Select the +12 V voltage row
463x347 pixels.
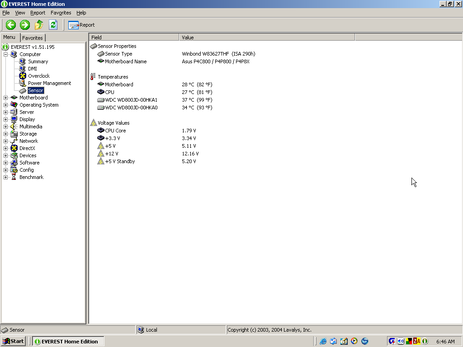(148, 154)
